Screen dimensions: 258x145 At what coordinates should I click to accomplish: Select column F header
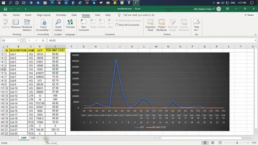pyautogui.click(x=71, y=47)
